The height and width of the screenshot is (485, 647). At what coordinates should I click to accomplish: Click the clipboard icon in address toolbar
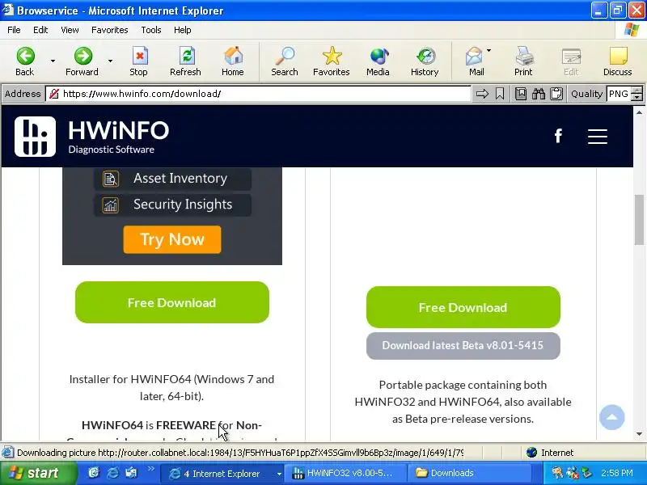point(556,94)
